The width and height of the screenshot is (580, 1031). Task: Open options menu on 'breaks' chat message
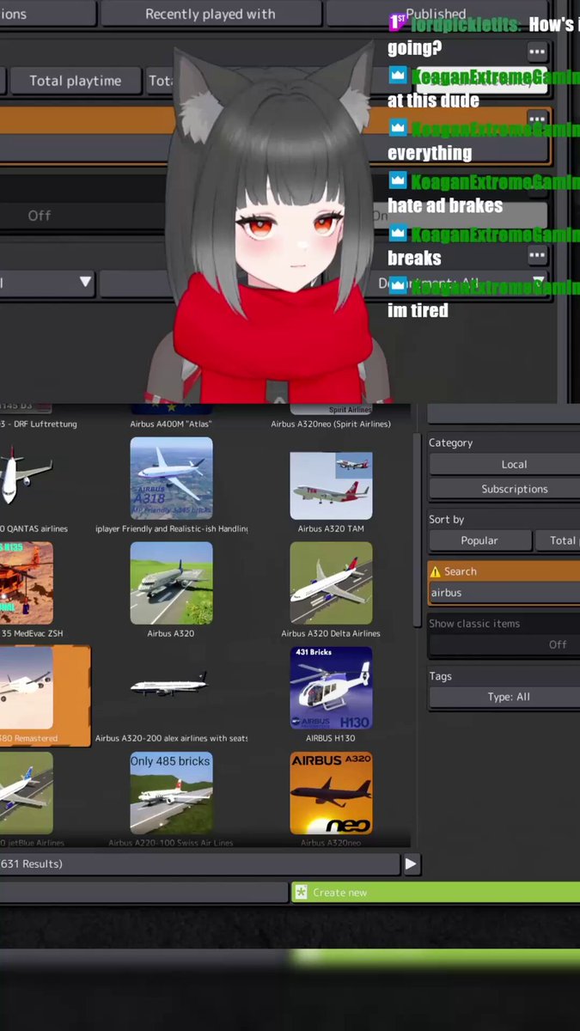[537, 255]
